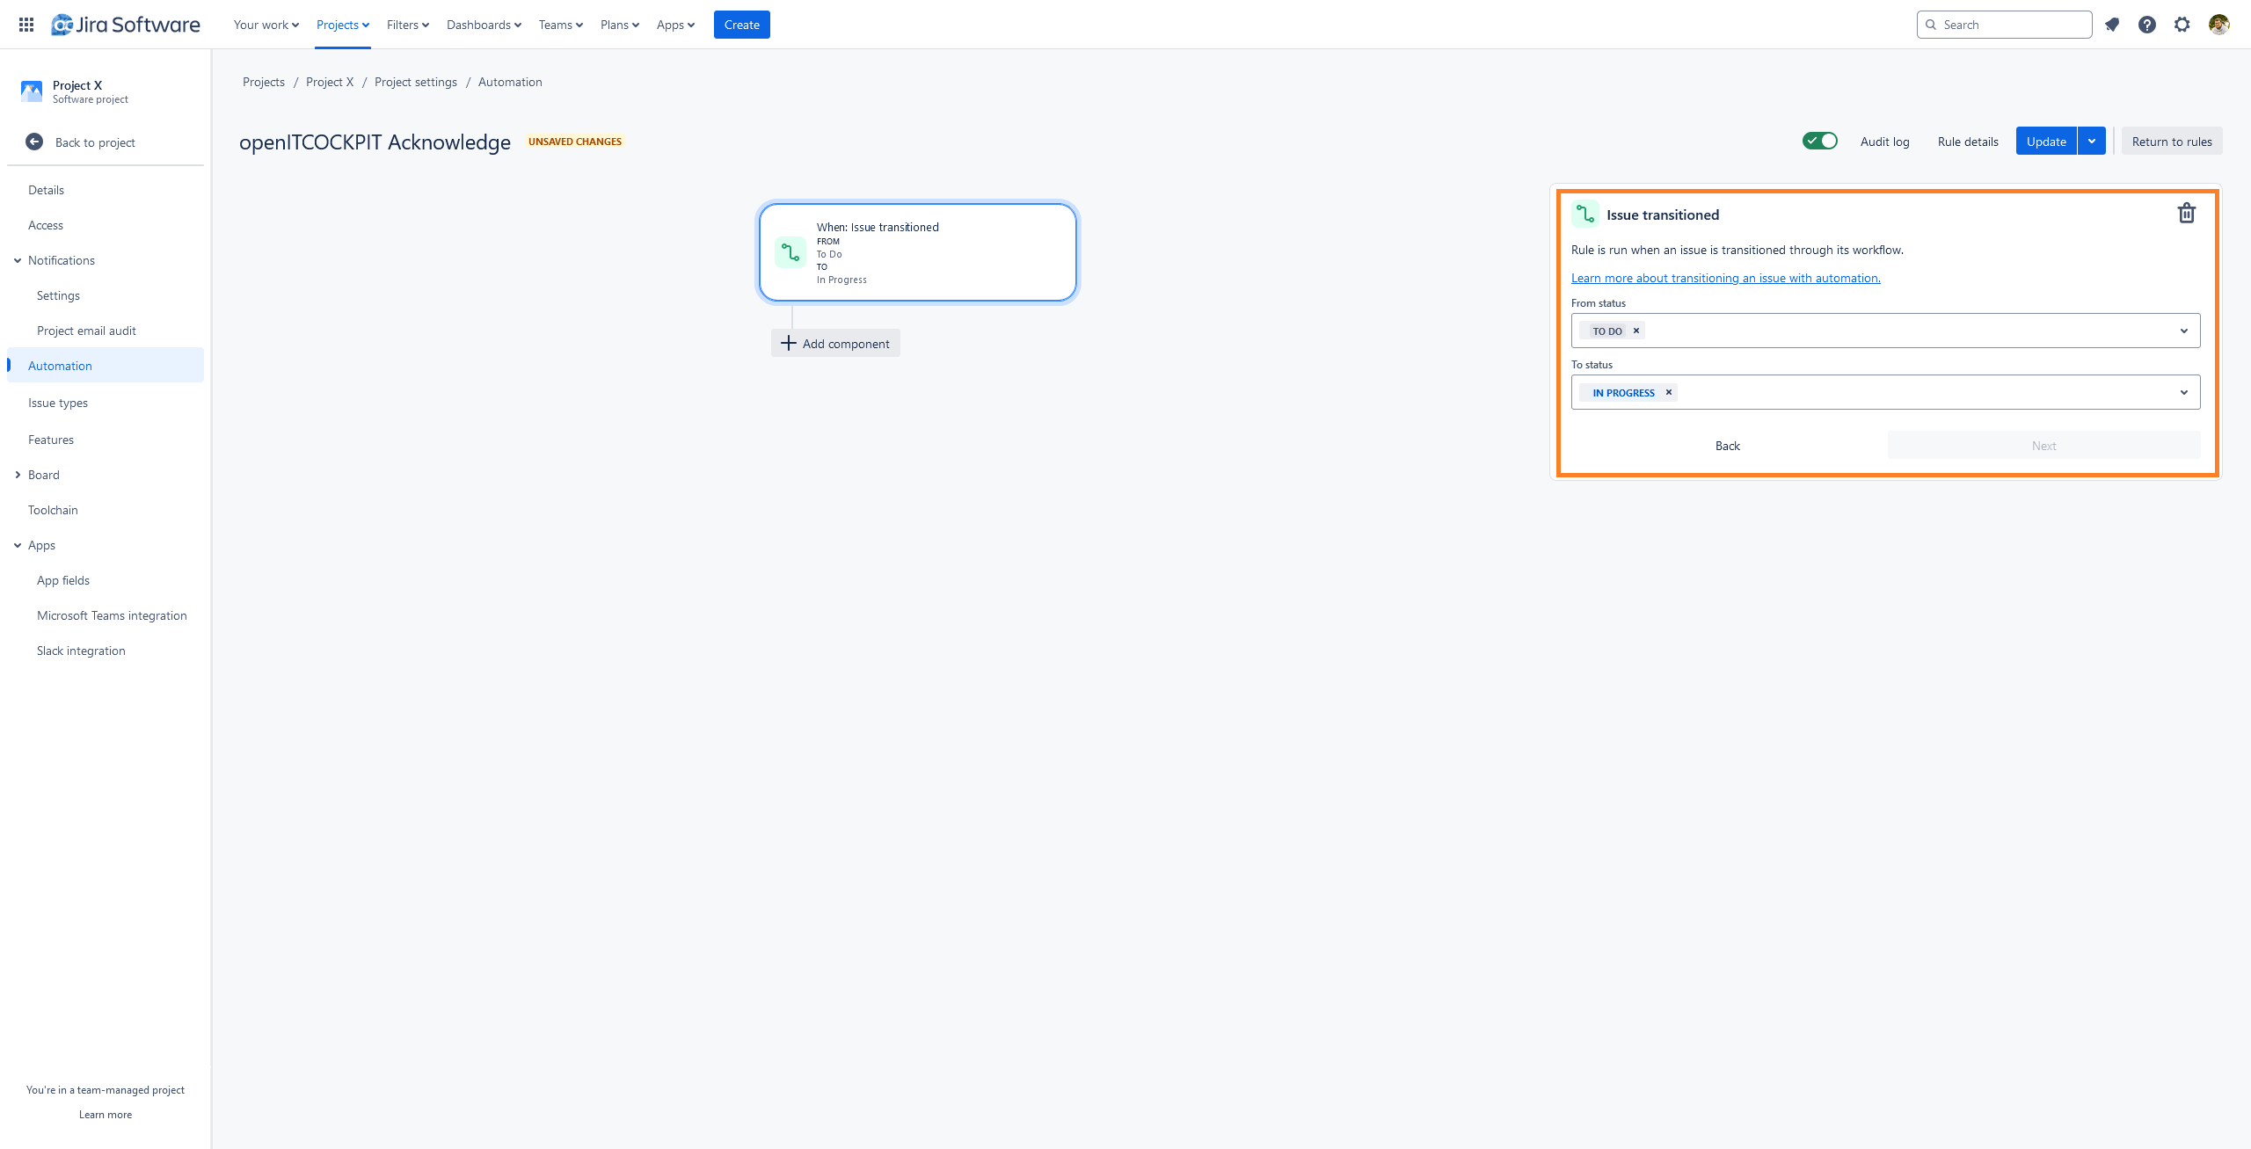This screenshot has height=1149, width=2251.
Task: Open the Apps top navigation menu
Action: click(675, 25)
